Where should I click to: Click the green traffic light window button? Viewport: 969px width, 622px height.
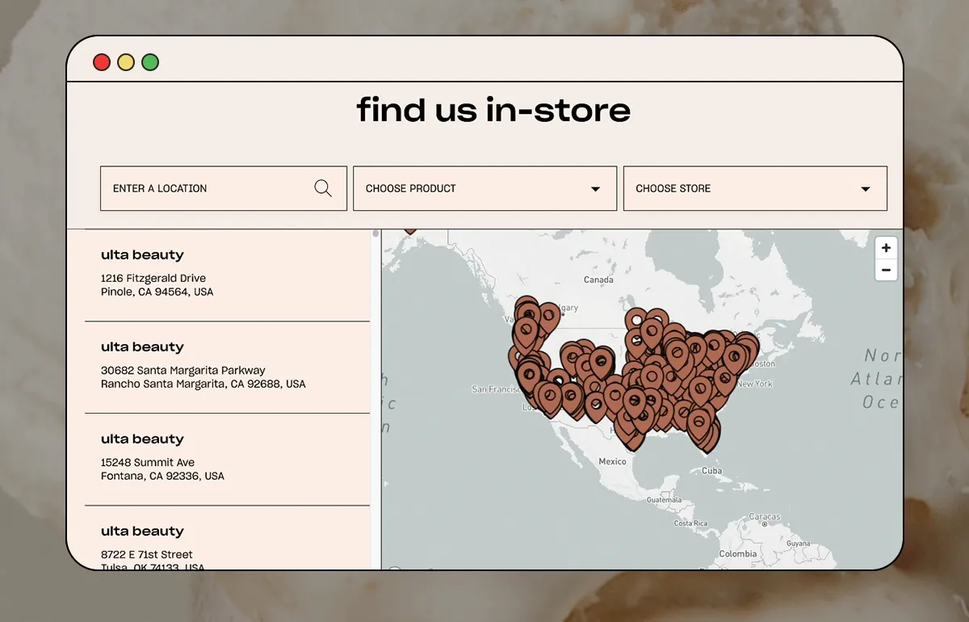[150, 61]
